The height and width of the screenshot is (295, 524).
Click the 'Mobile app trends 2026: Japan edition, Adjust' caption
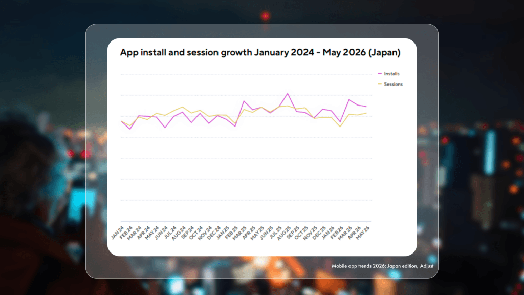click(x=382, y=266)
